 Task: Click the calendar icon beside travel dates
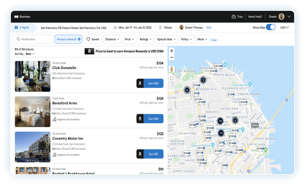[x=115, y=27]
